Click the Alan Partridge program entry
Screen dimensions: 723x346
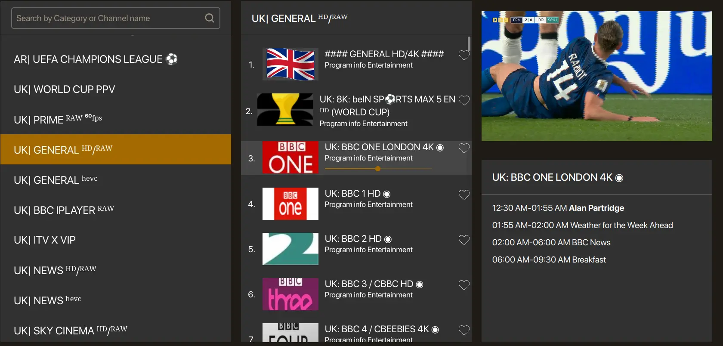pos(558,208)
